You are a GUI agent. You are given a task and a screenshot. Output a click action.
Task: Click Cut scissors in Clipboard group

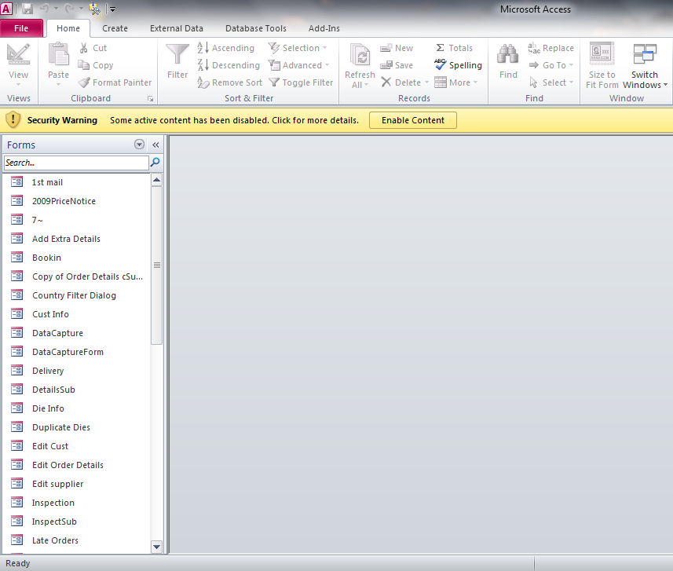point(93,48)
